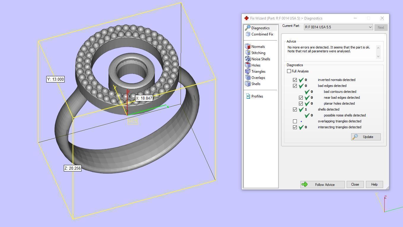Click the Help button
Screen dimensions: 403x227
coord(374,184)
